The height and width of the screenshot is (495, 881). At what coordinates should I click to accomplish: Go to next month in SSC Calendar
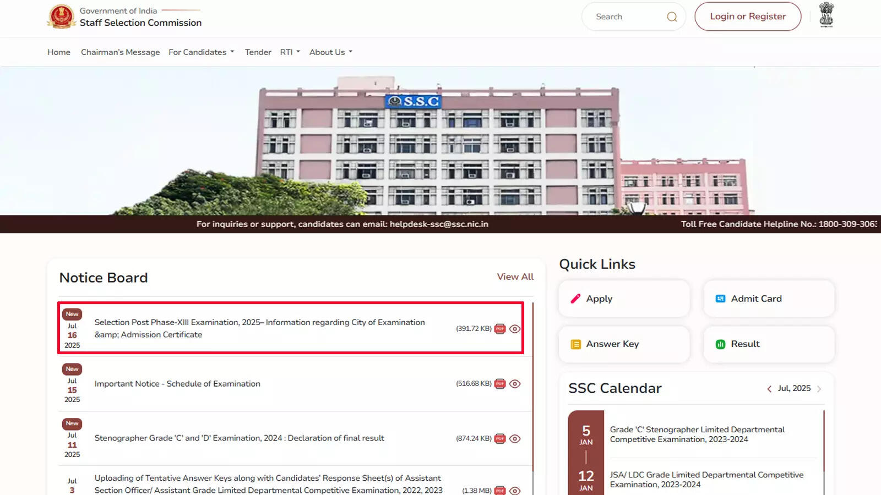(819, 389)
